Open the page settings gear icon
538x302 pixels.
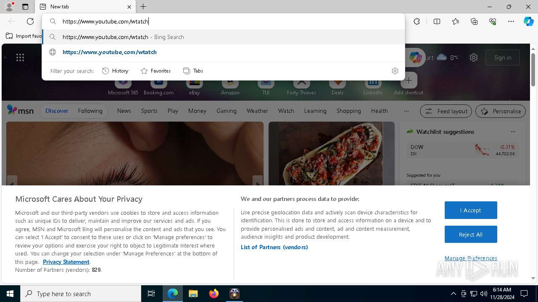(x=474, y=57)
